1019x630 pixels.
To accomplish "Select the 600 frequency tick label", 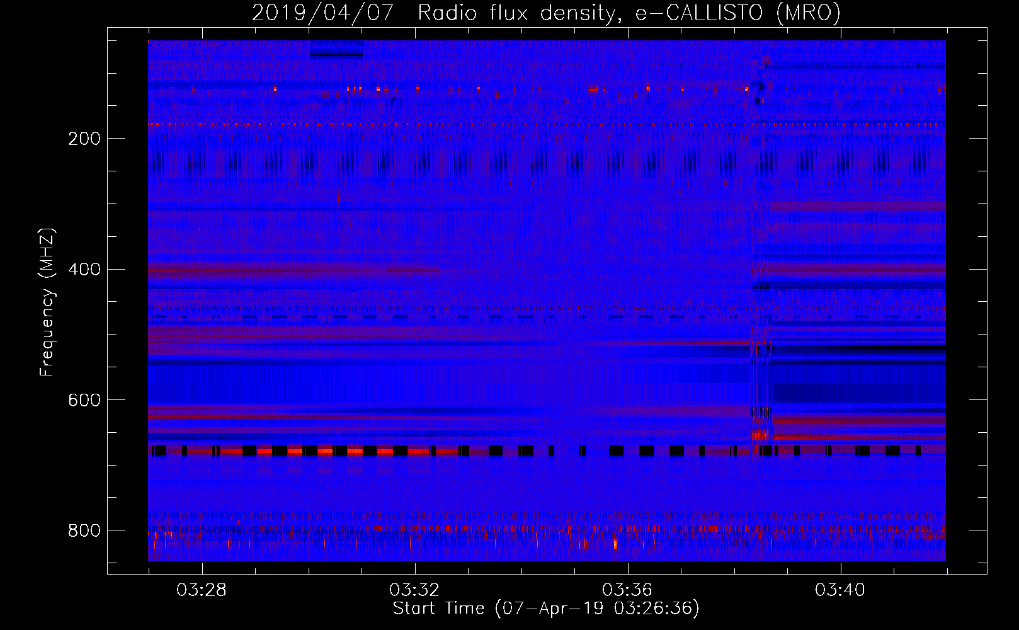I will (x=84, y=400).
